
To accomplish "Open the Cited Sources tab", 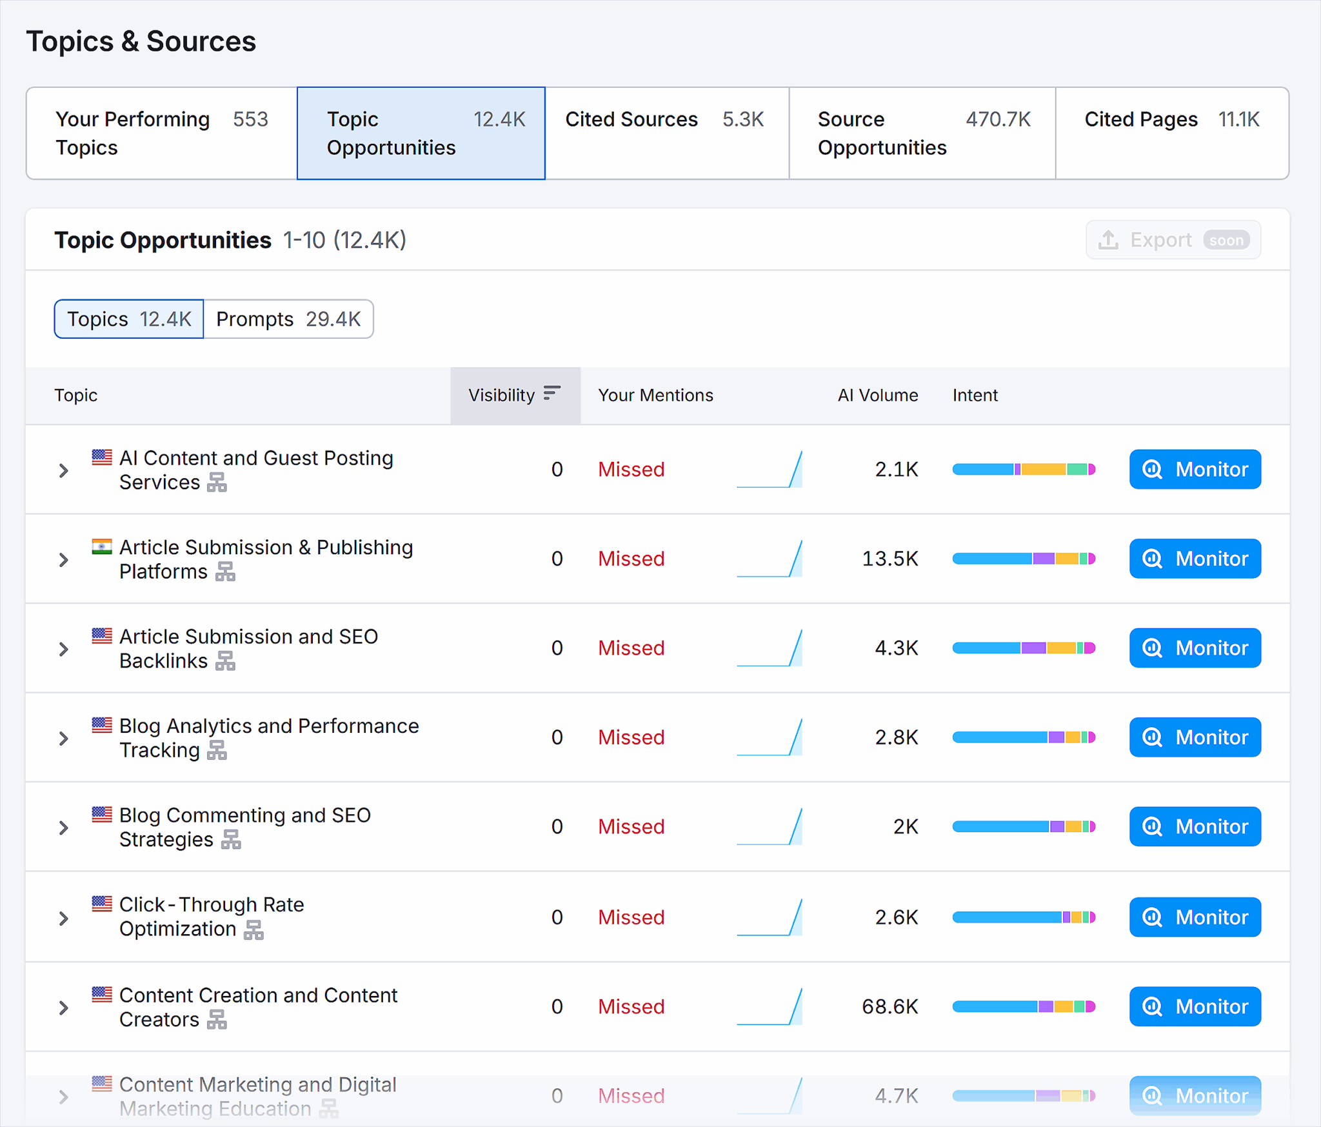I will point(667,133).
